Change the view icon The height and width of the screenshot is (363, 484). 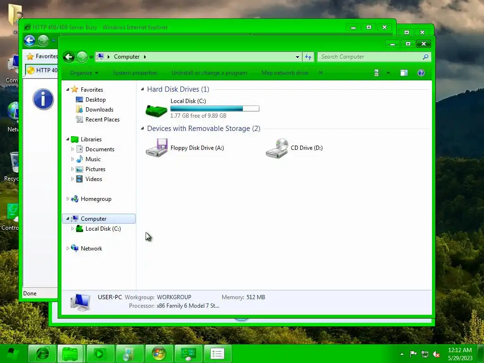tap(377, 73)
